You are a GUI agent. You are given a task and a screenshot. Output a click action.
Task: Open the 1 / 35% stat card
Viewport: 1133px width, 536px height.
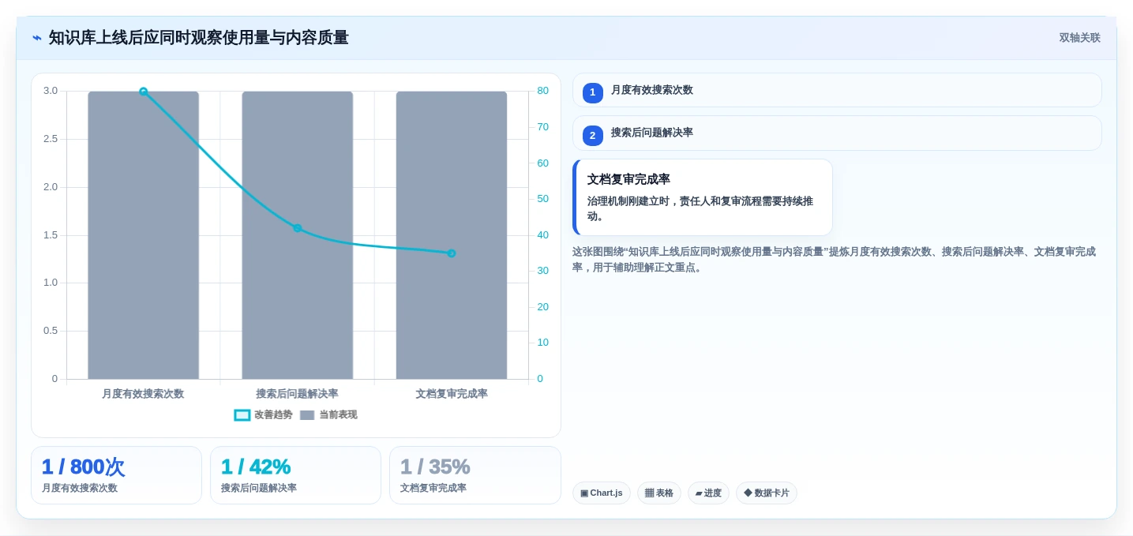475,475
